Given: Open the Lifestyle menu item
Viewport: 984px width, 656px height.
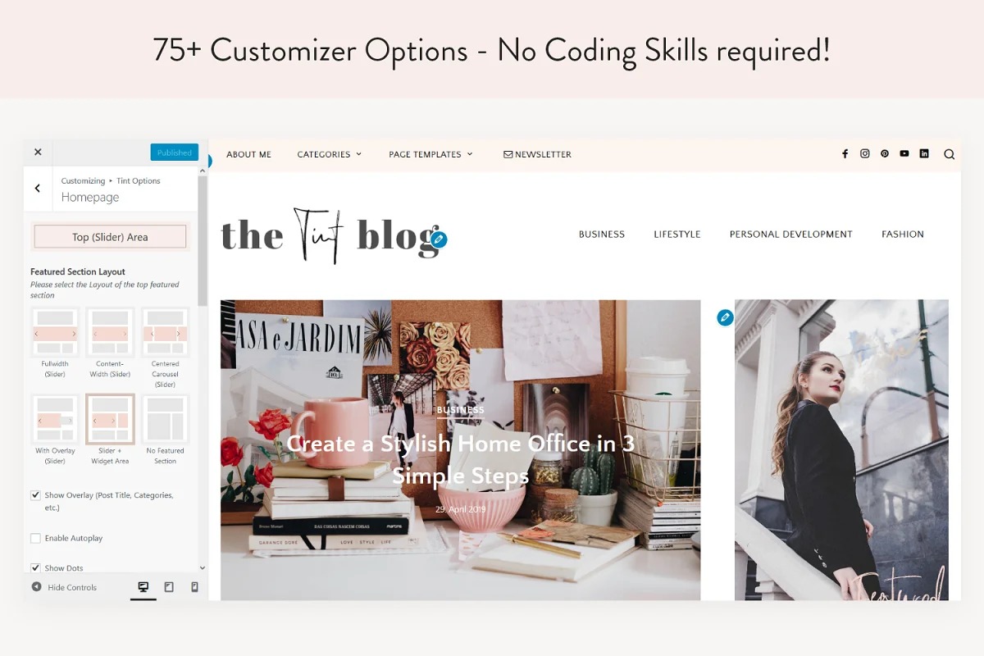Looking at the screenshot, I should (x=677, y=235).
